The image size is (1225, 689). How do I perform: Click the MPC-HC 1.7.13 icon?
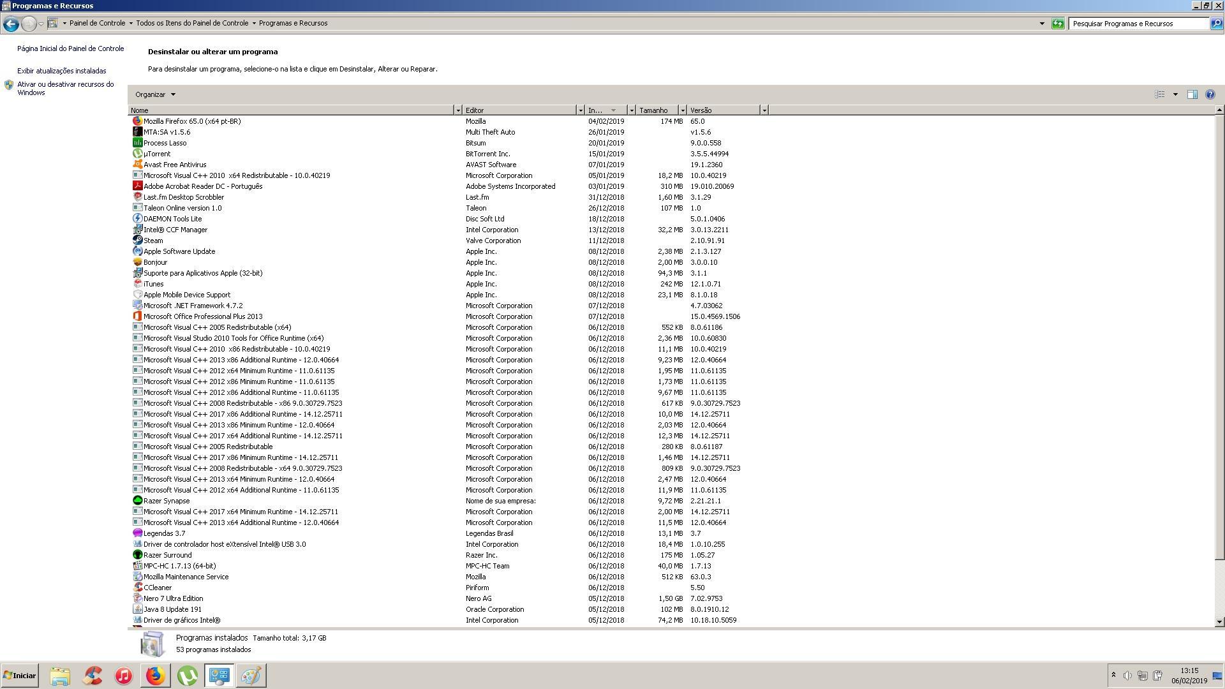tap(137, 566)
